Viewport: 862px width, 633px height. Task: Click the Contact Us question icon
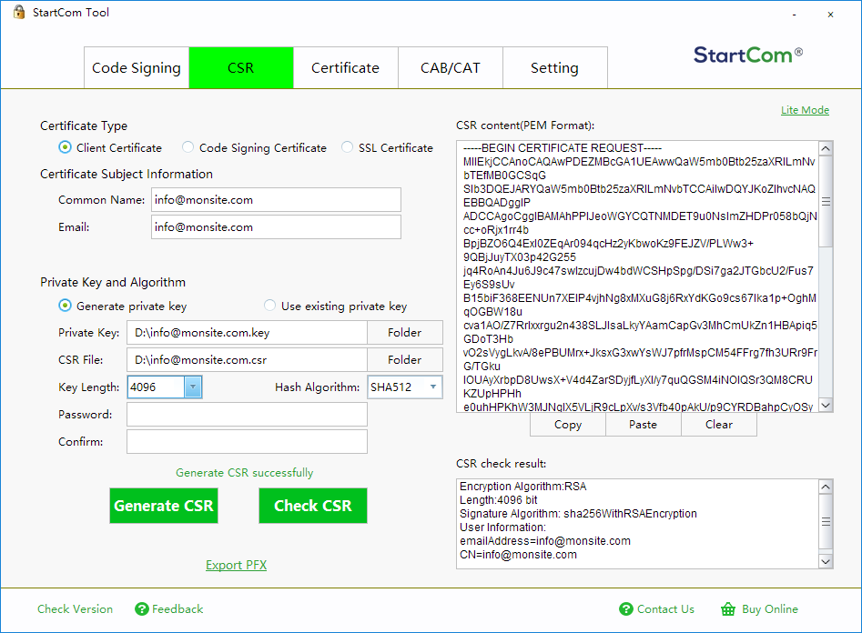tap(625, 608)
